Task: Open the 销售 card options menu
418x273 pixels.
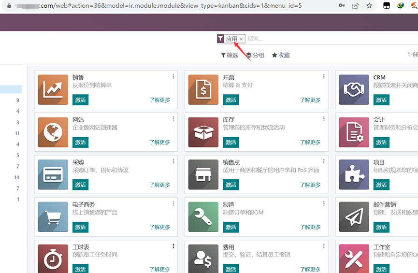Action: [x=173, y=76]
